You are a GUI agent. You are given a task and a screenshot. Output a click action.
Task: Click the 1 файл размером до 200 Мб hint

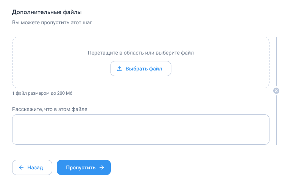pyautogui.click(x=42, y=93)
